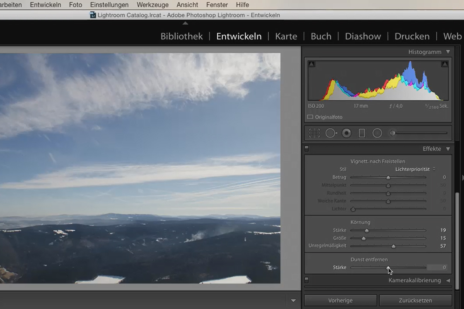The image size is (464, 309).
Task: Click the Rundheit slider handle
Action: point(388,193)
